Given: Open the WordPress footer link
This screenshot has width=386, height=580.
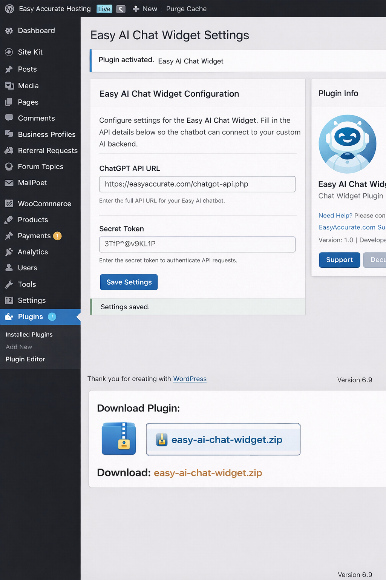Looking at the screenshot, I should [190, 379].
